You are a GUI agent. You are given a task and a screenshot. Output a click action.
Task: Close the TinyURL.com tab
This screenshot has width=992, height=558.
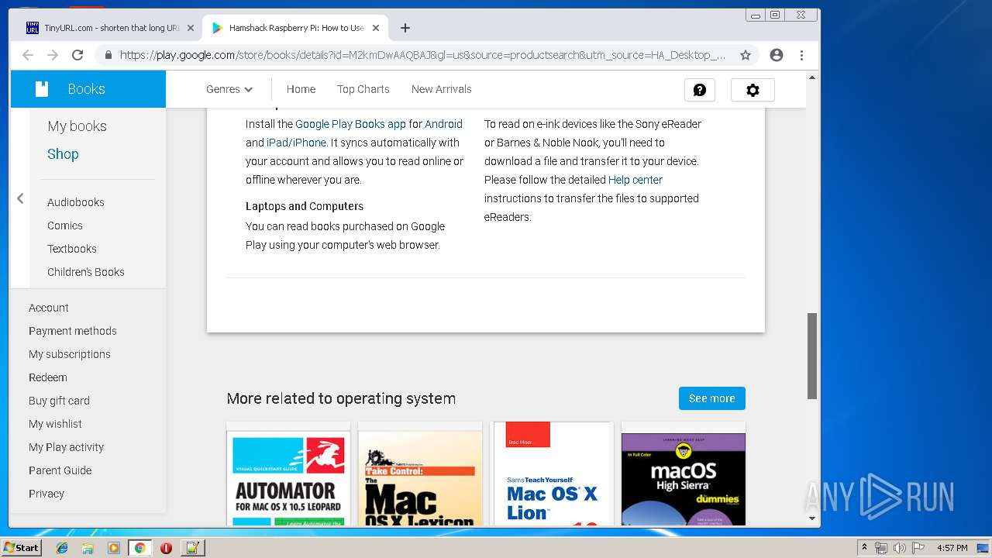[x=191, y=28]
